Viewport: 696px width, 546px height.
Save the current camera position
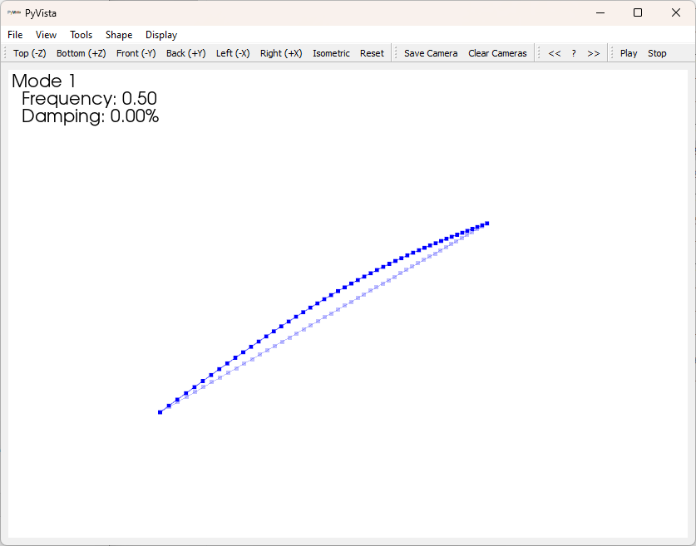[431, 52]
